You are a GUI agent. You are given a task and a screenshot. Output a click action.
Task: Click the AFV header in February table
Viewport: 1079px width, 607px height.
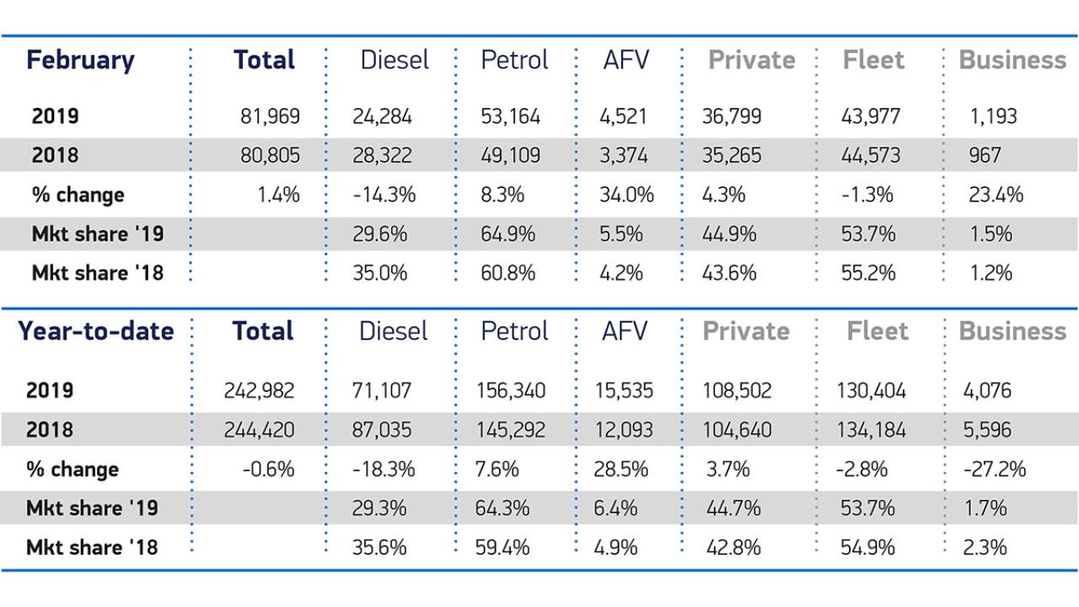[x=626, y=61]
